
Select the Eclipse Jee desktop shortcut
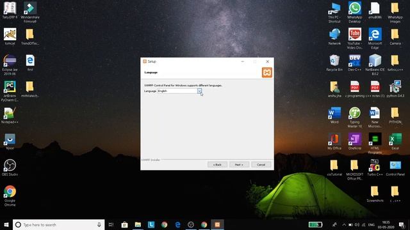(10, 65)
